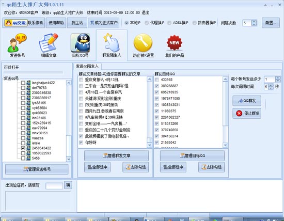
Task: Increase 每个帐号发送多少 stepper value
Action: click(278, 78)
